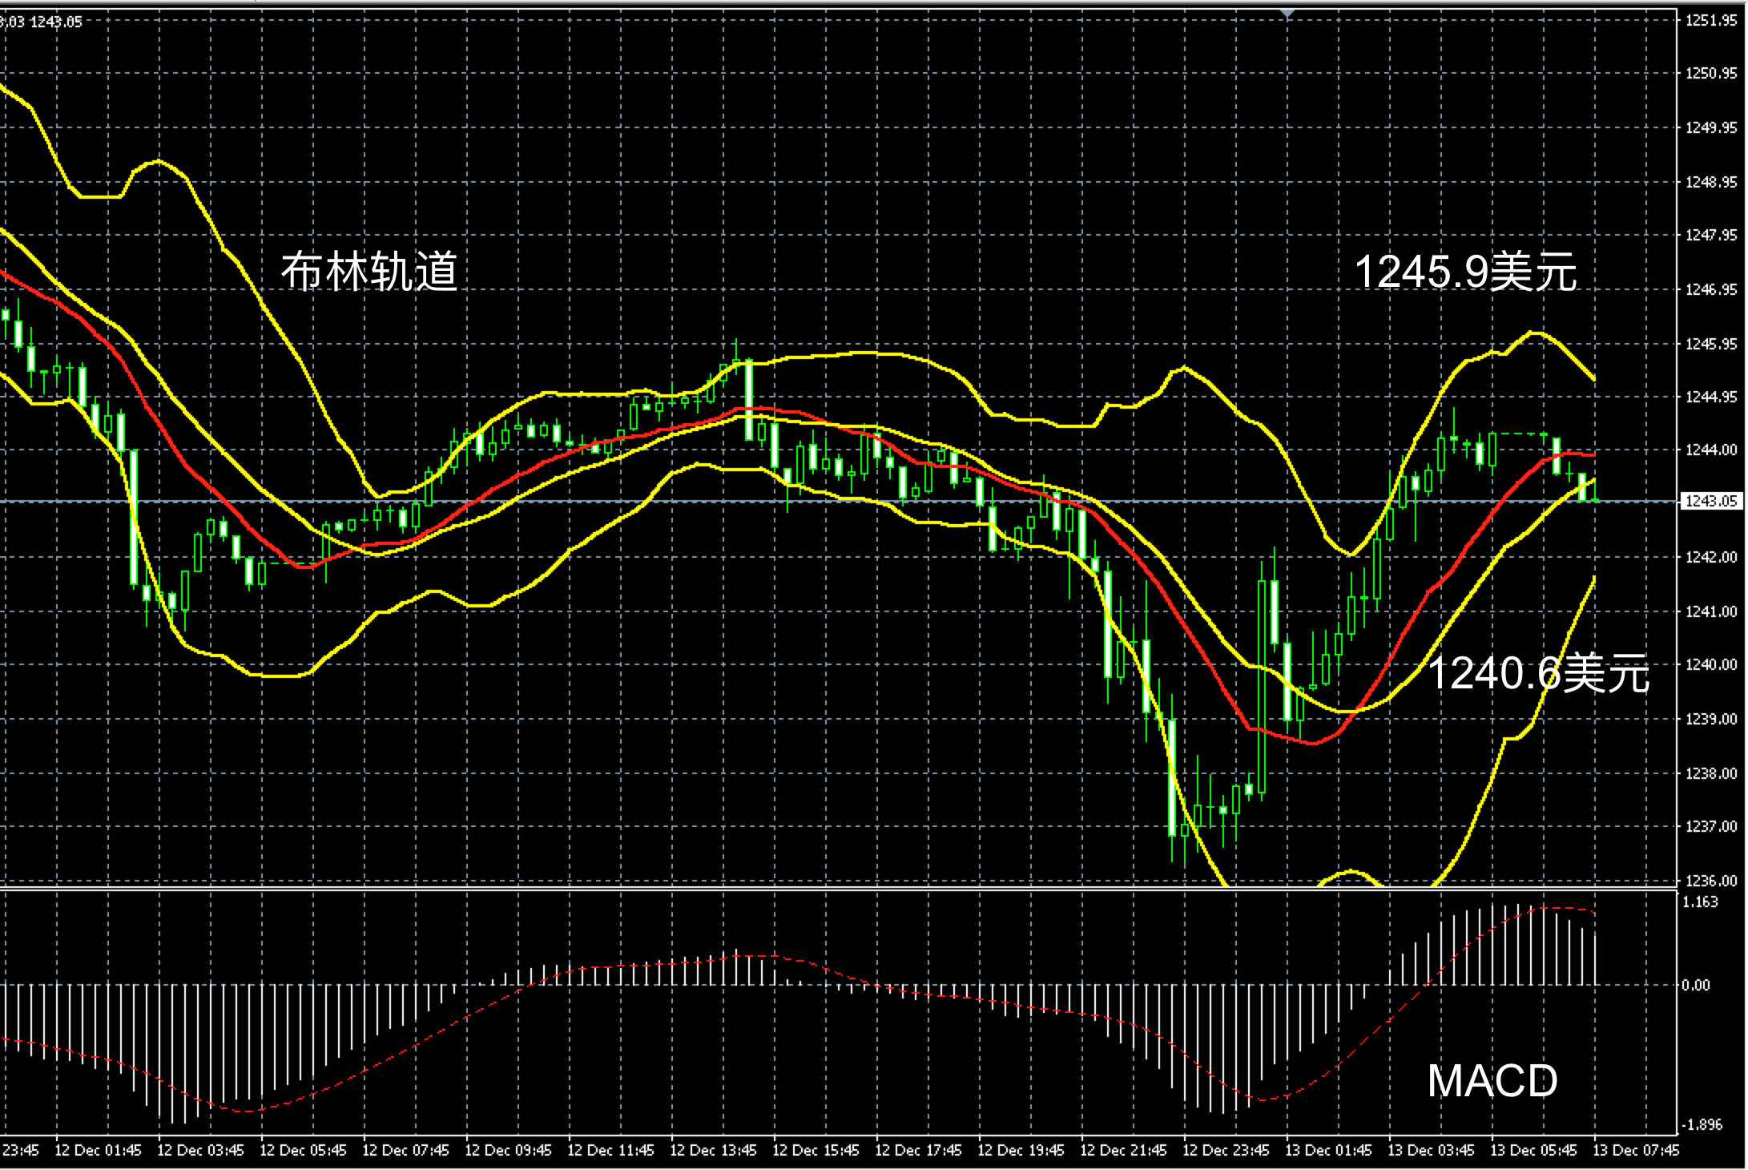Viewport: 1748px width, 1170px height.
Task: Click the 12 Dec 13:45 time label
Action: point(713,1151)
